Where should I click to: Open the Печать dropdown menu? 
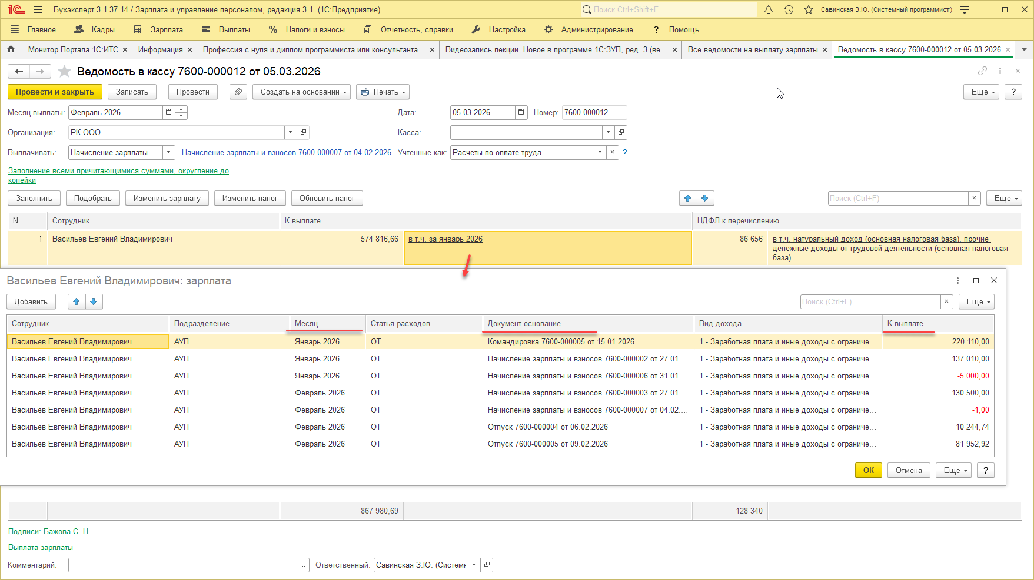383,92
